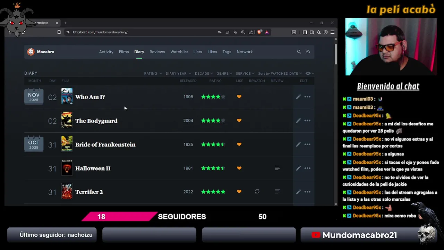The width and height of the screenshot is (444, 250).
Task: Open the Who Am I? film title link
Action: (x=90, y=97)
